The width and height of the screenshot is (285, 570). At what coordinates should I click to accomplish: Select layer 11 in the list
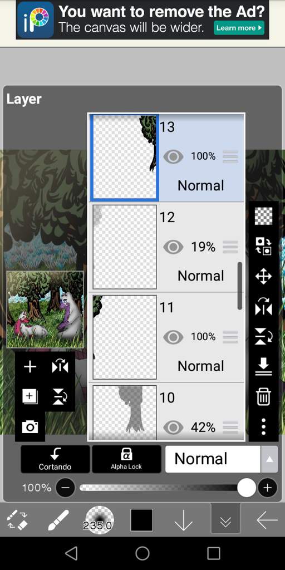pos(167,337)
